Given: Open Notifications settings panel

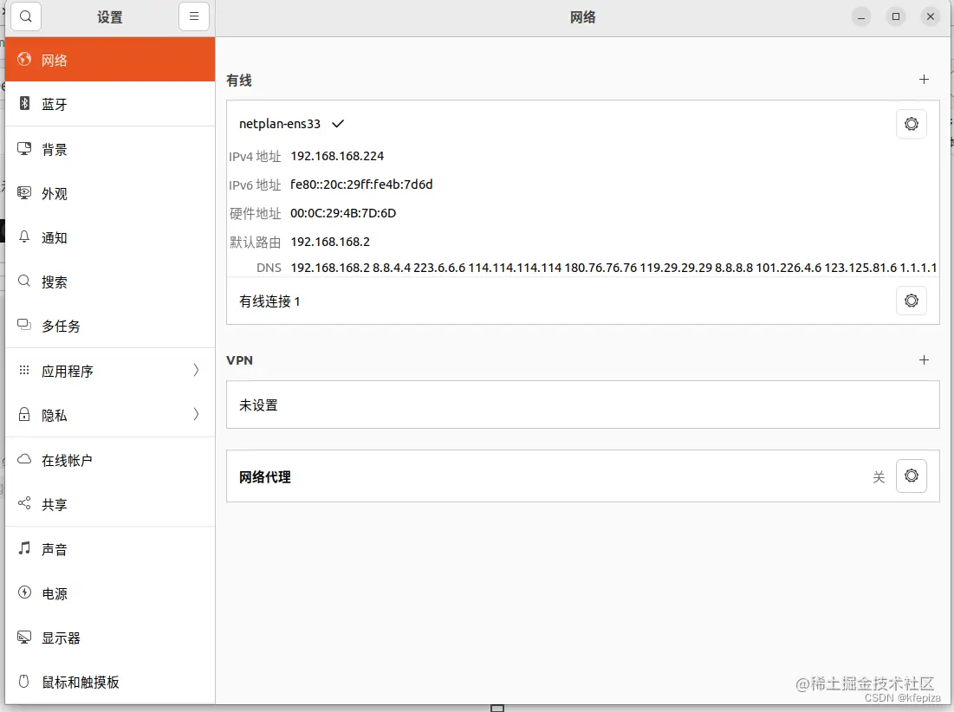Looking at the screenshot, I should click(x=110, y=237).
